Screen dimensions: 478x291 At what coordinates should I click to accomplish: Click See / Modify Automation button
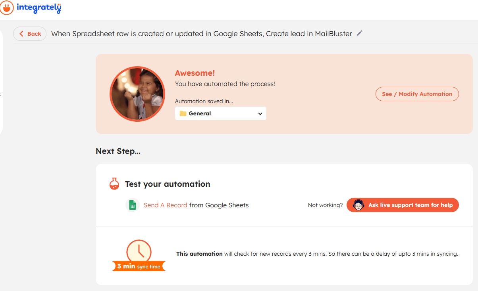click(417, 94)
